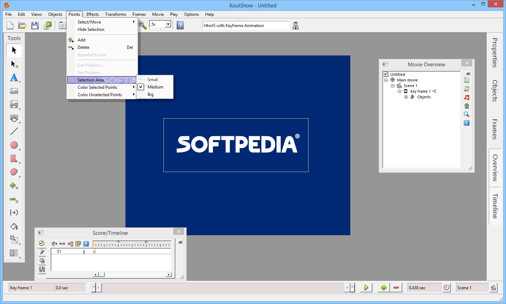Image resolution: width=506 pixels, height=304 pixels.
Task: Choose the red circle shape tool
Action: coord(14,145)
